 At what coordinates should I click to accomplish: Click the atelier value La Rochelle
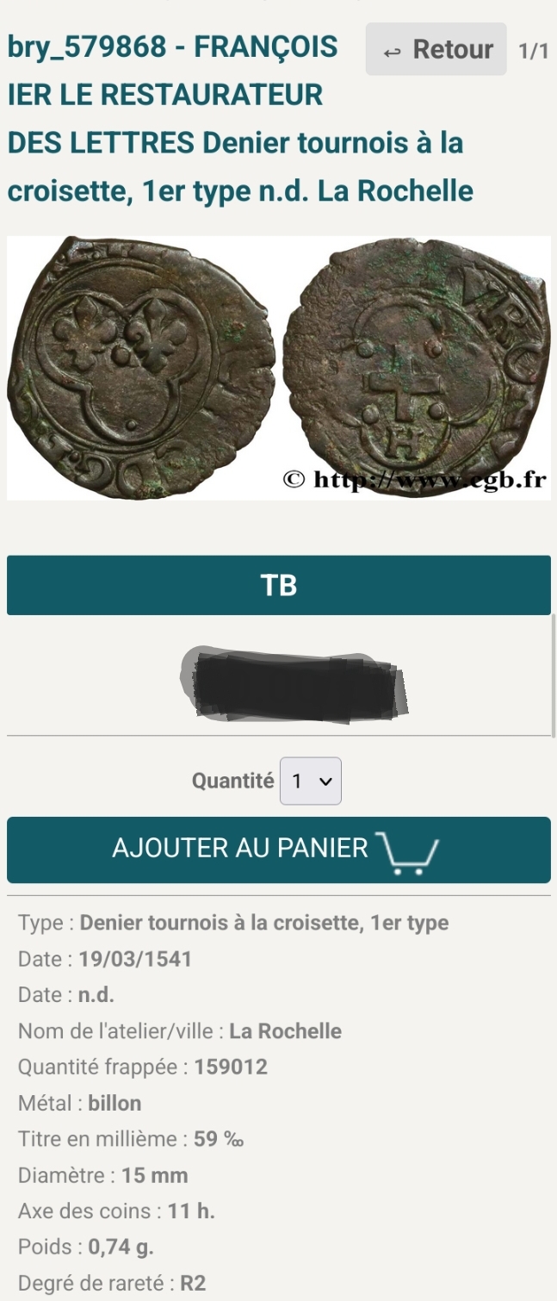pyautogui.click(x=285, y=1031)
